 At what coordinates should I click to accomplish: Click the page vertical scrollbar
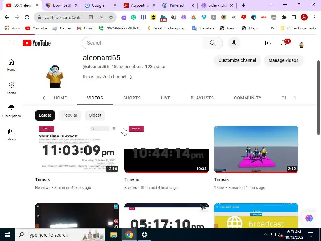pos(318,98)
